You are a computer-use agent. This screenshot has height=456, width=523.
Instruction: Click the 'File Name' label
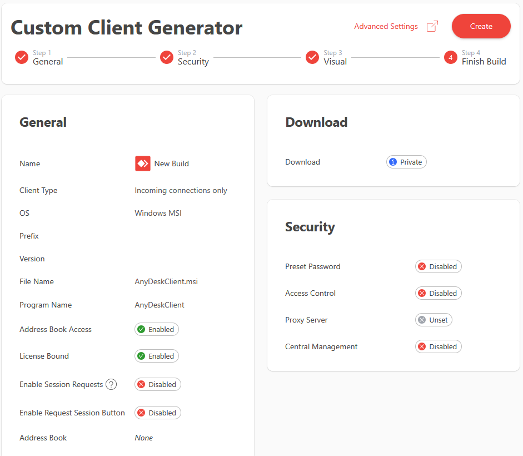[x=37, y=281]
